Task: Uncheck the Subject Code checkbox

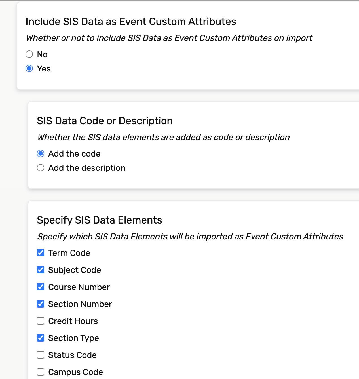Action: (41, 270)
